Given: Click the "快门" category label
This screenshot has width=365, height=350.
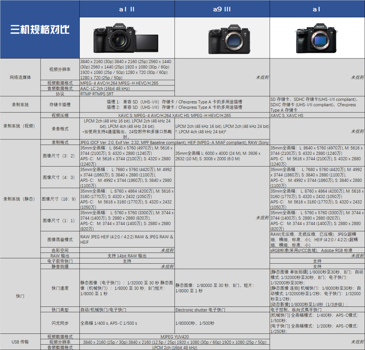Looking at the screenshot, I should point(20,296).
